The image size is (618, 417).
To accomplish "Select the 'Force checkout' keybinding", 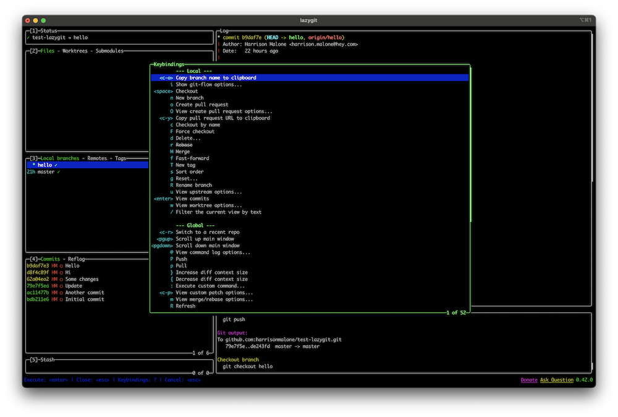I will [195, 131].
